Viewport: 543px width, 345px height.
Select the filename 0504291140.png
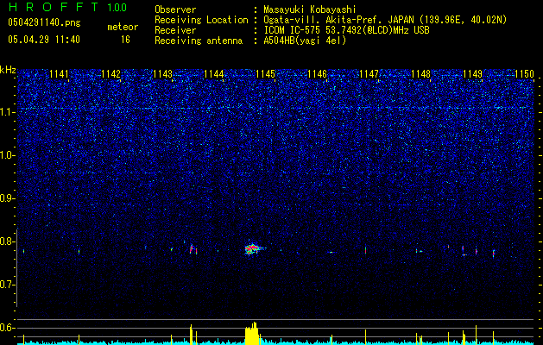[44, 22]
